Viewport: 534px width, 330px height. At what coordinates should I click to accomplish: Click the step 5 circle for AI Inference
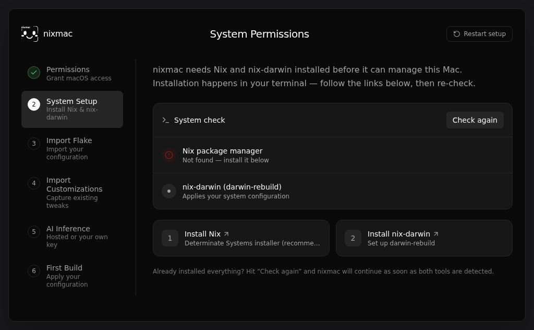coord(34,232)
